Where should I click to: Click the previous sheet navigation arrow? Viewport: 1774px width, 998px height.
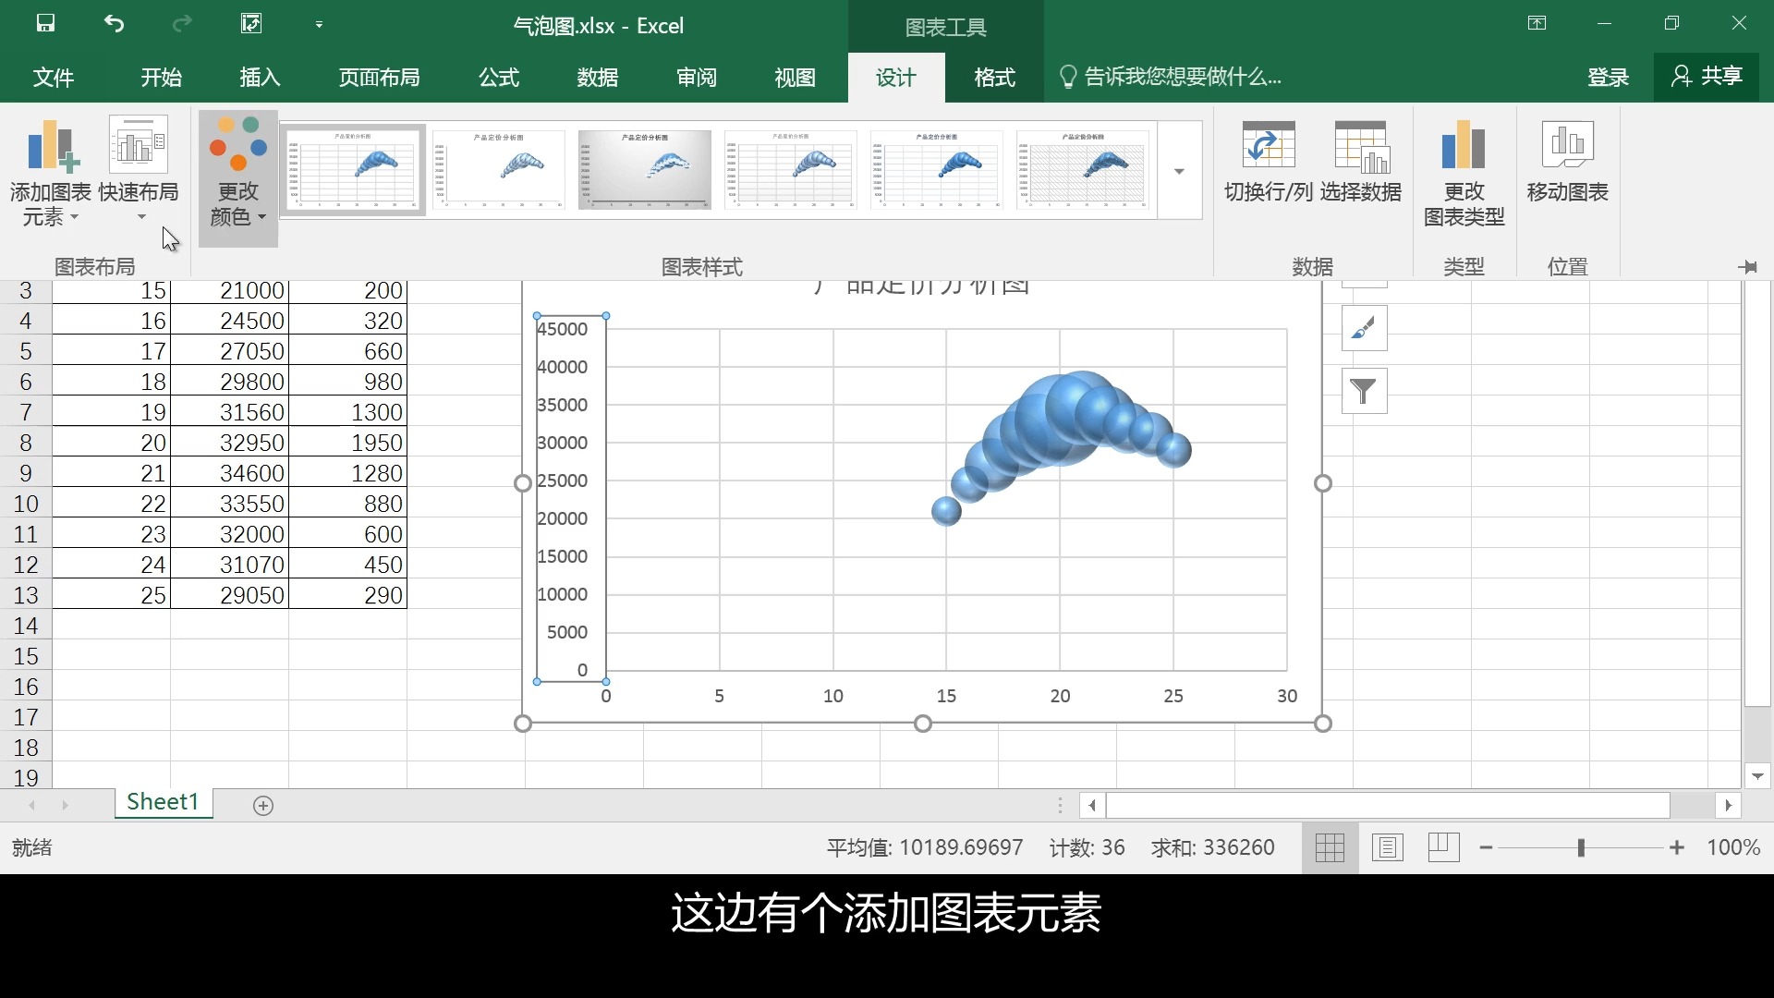tap(32, 806)
